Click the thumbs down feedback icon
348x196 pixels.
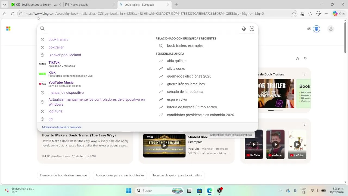click(x=305, y=59)
